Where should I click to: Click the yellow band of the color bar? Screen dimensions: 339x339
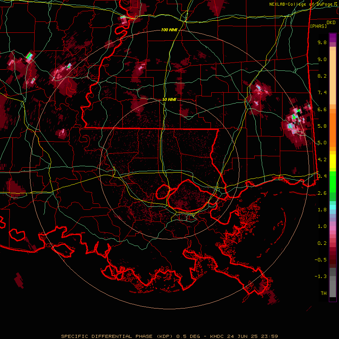click(333, 161)
